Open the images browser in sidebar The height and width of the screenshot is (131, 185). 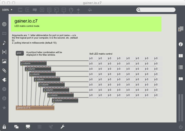(x=4, y=61)
